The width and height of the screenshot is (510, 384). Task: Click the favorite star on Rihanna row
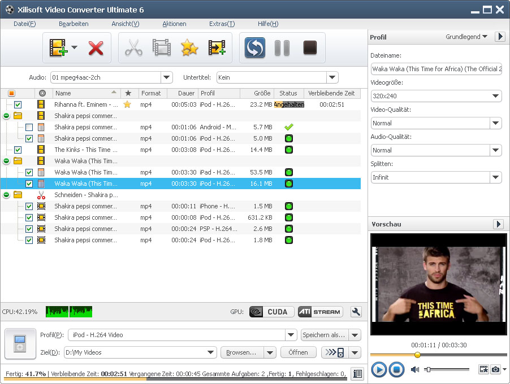point(127,104)
